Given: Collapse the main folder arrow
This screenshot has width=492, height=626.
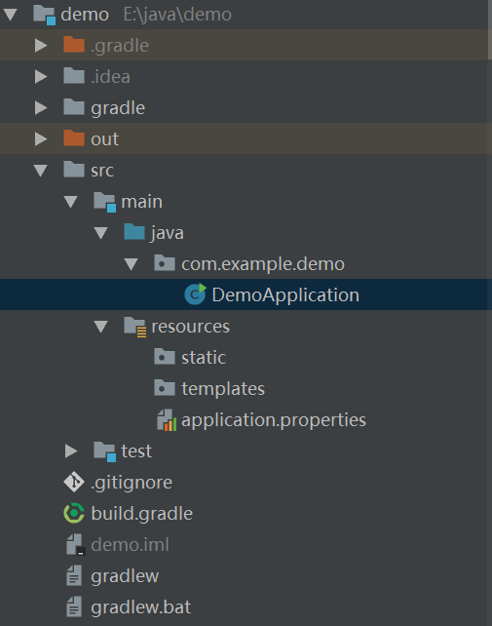Looking at the screenshot, I should pos(70,202).
